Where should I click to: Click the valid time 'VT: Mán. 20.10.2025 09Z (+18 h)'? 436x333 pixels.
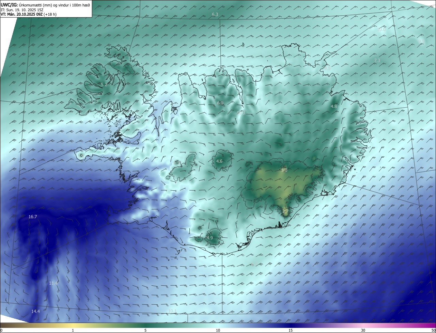(29, 14)
